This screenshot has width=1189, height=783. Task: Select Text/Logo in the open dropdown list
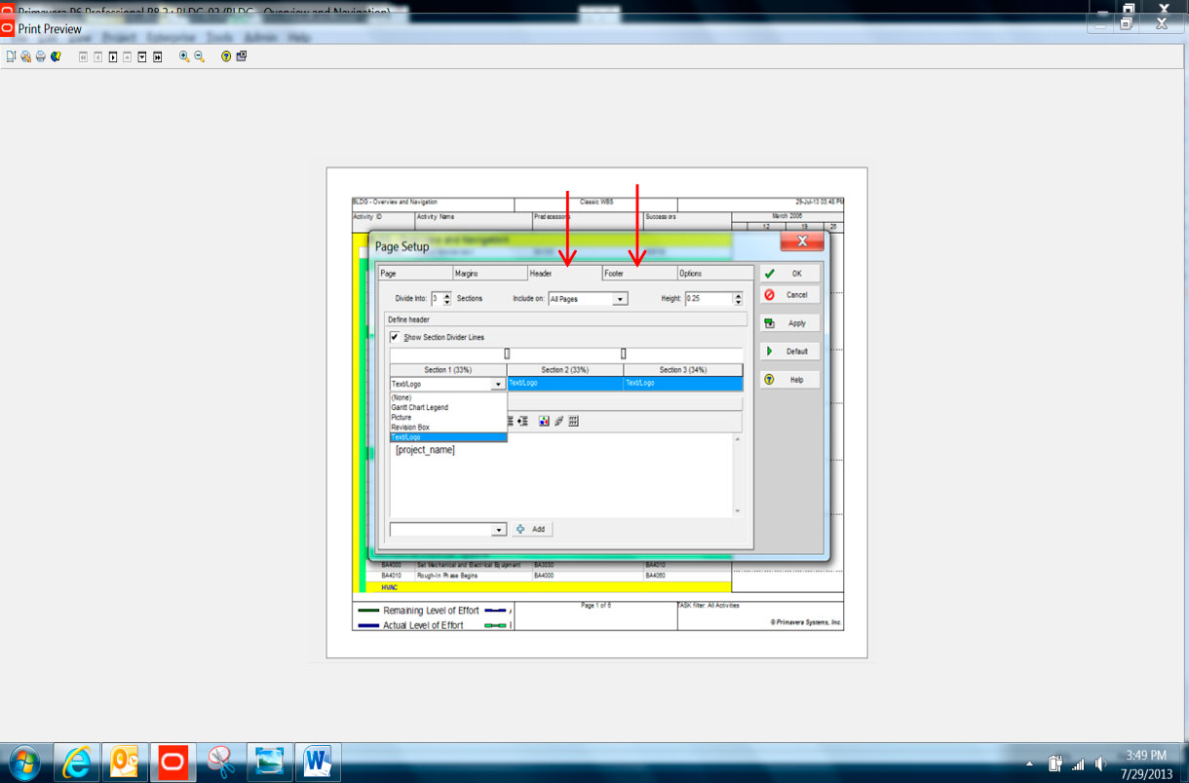point(448,437)
